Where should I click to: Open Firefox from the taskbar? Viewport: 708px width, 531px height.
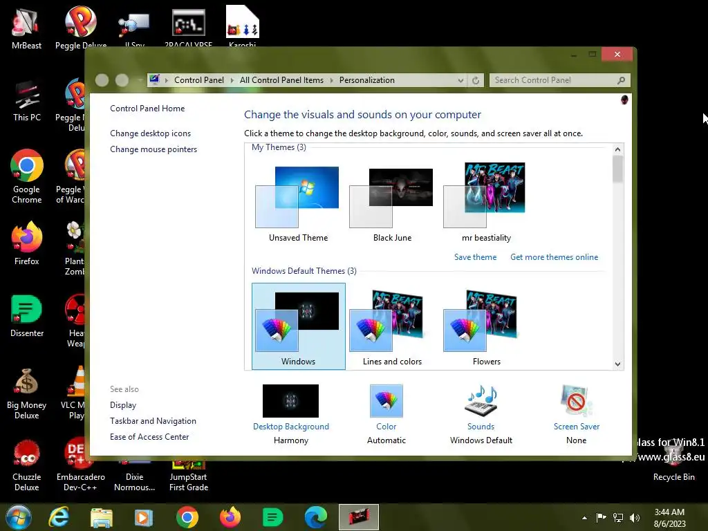[x=230, y=517]
